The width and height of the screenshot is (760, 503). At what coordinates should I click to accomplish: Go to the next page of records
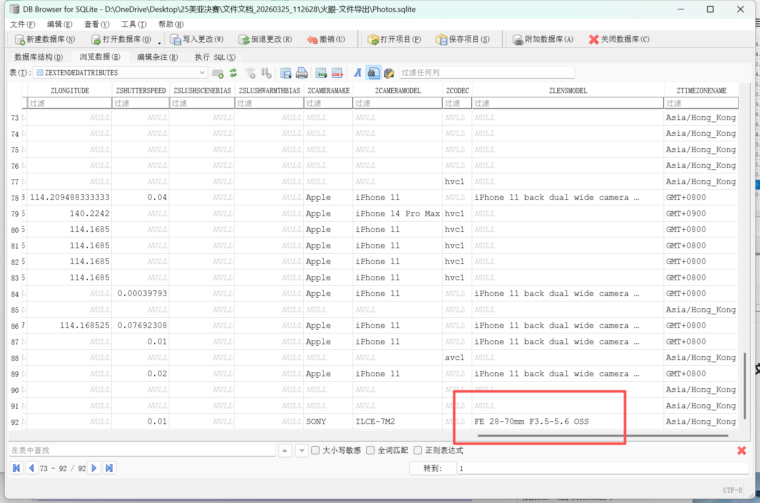tap(94, 468)
